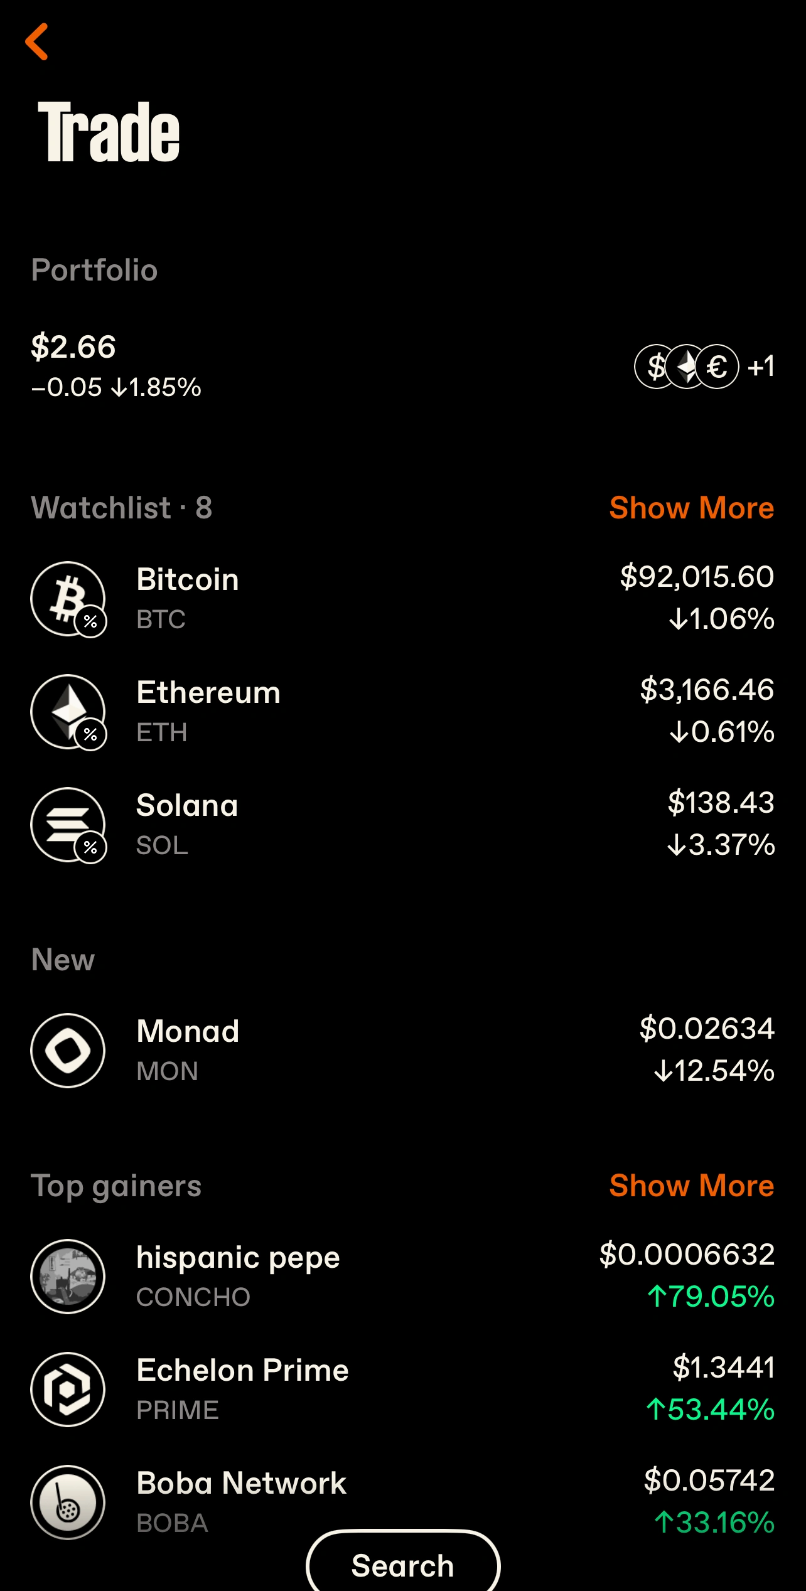
Task: Tap the Solana coin icon
Action: point(68,824)
